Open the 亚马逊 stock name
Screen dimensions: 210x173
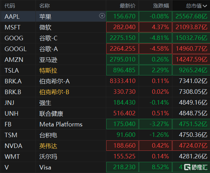pyautogui.click(x=48, y=60)
